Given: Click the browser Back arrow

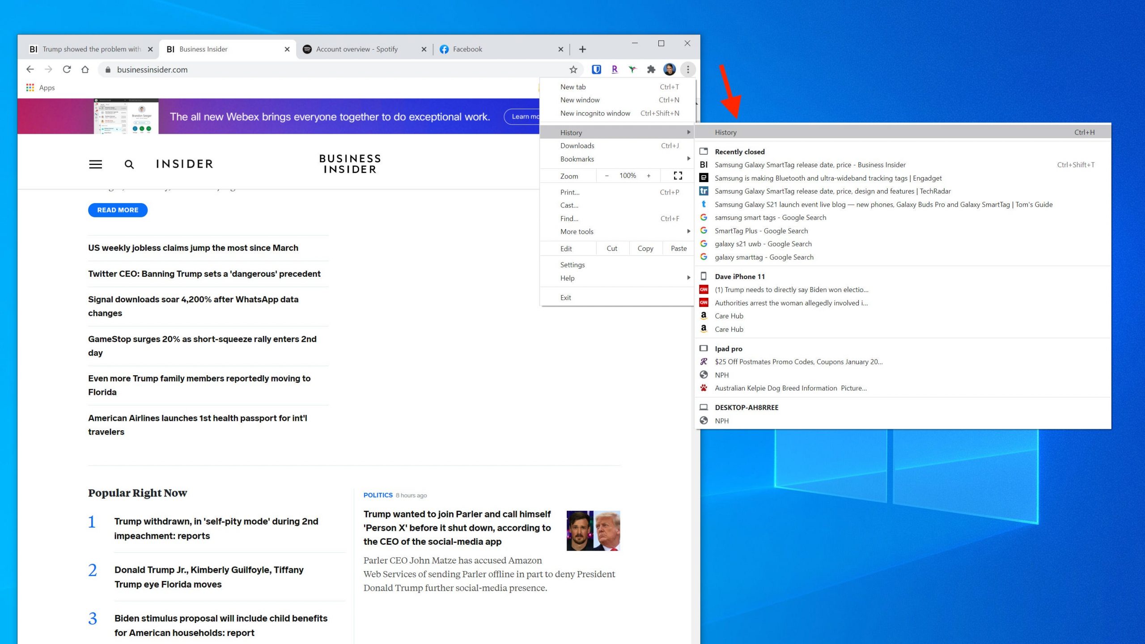Looking at the screenshot, I should [x=30, y=69].
